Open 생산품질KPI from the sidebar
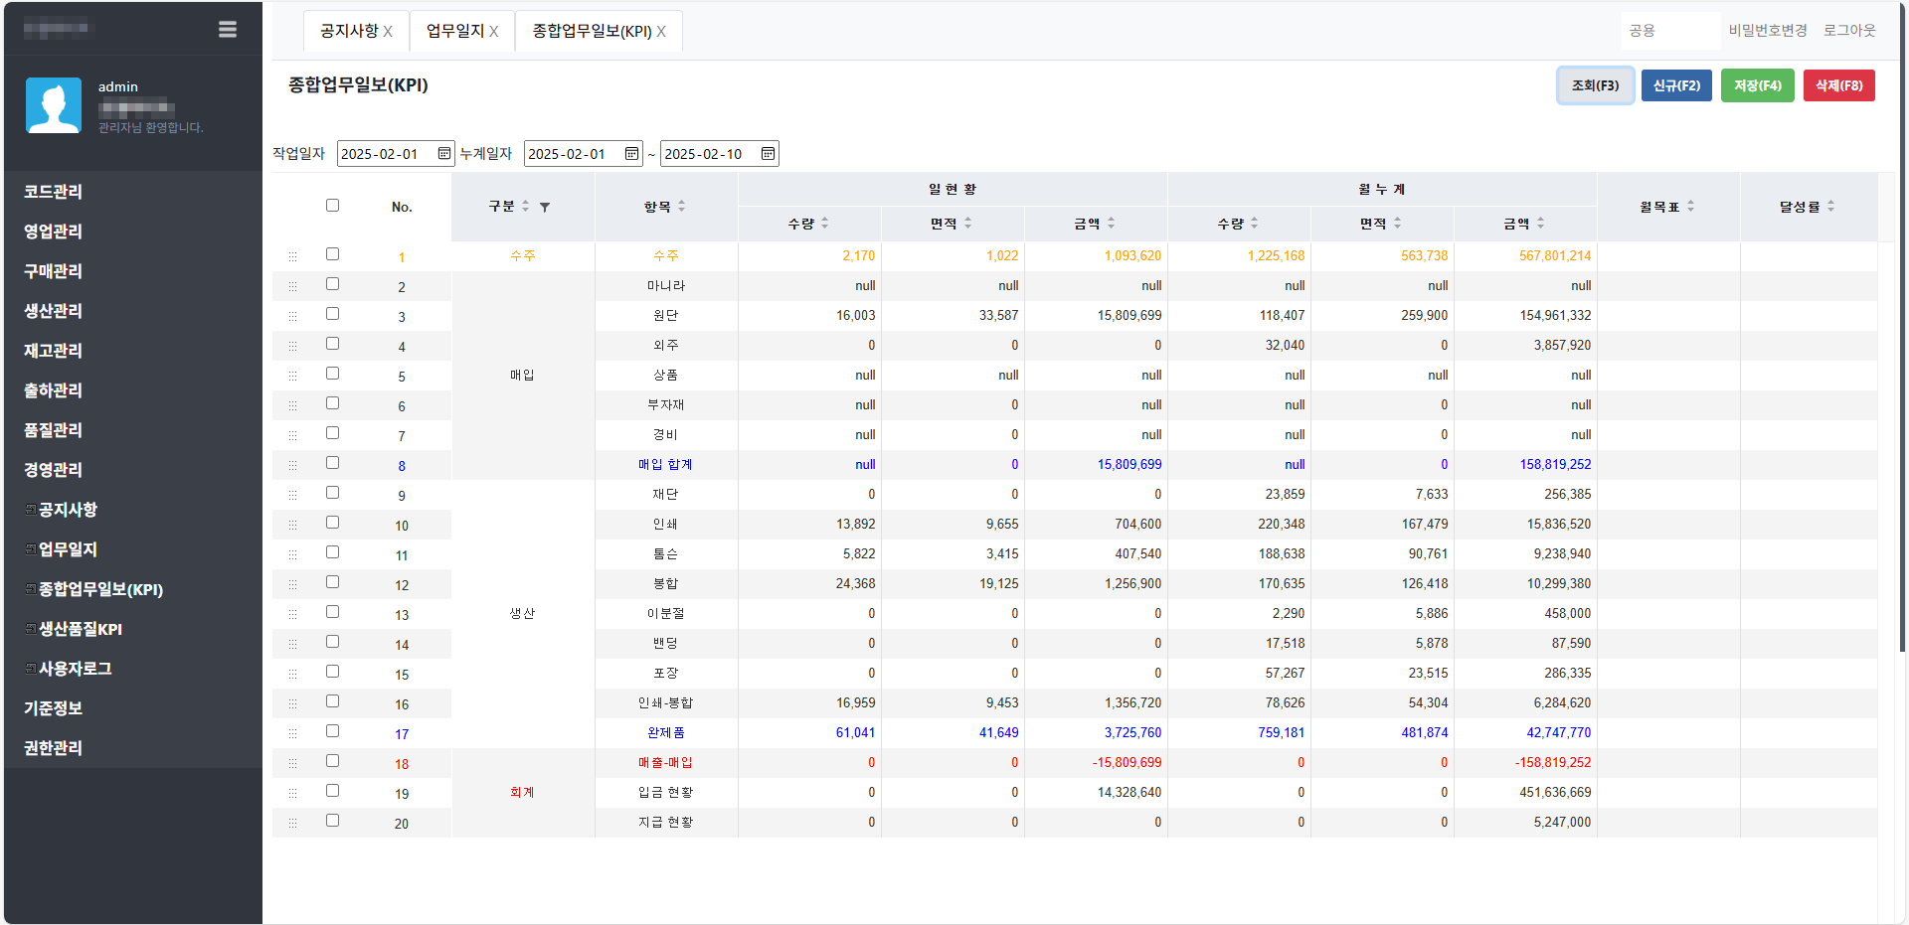Image resolution: width=1909 pixels, height=925 pixels. (x=81, y=629)
